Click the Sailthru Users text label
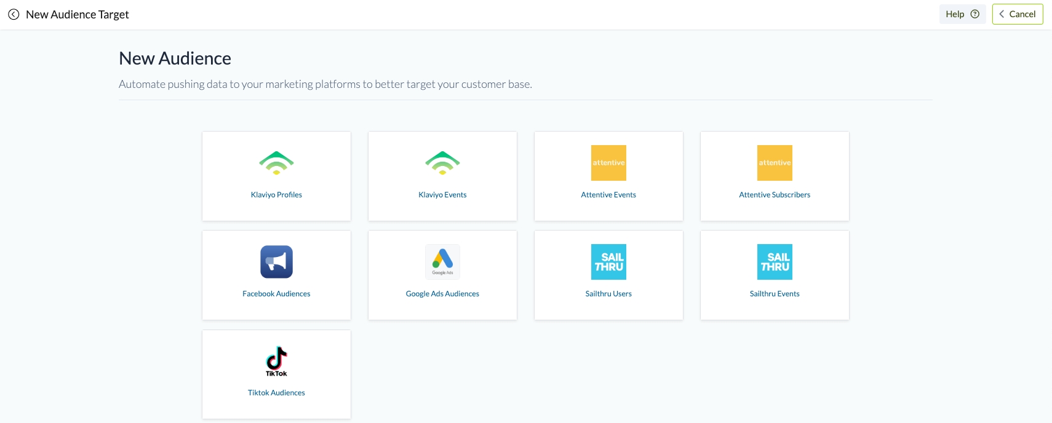The image size is (1052, 423). 608,294
